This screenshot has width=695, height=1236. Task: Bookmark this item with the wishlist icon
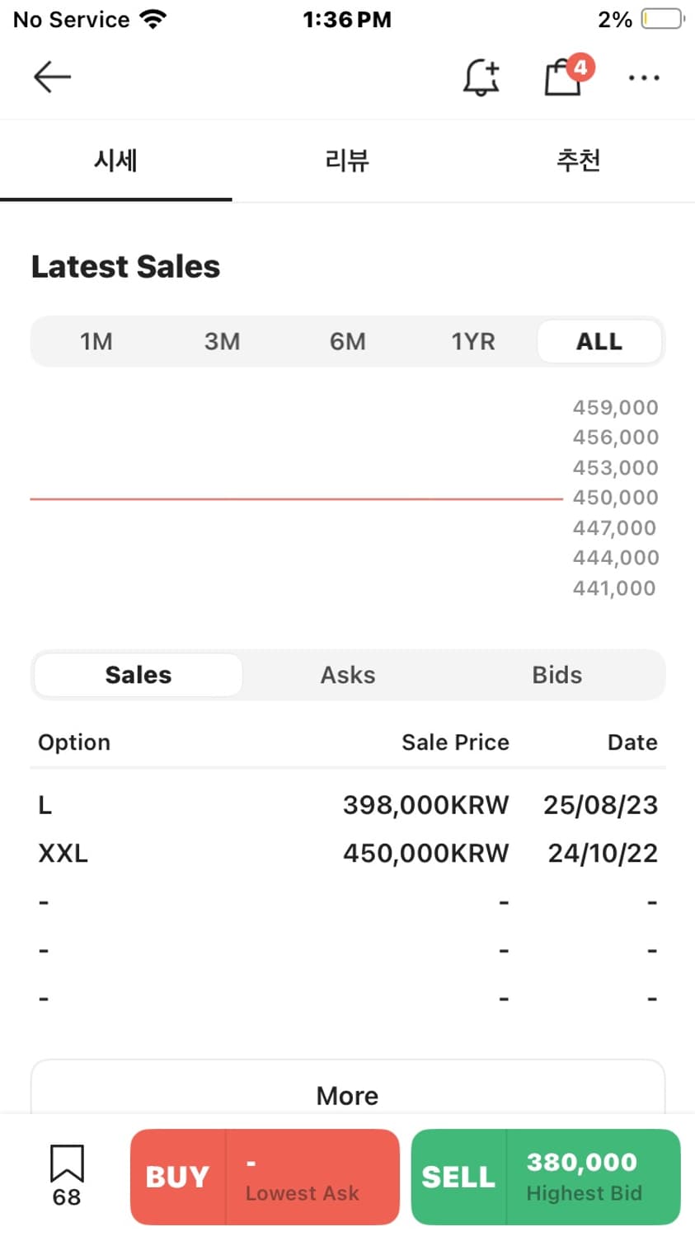pos(67,1163)
